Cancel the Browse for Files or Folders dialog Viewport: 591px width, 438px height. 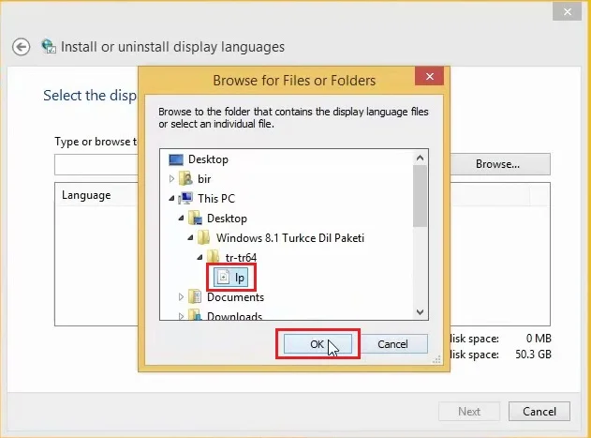(x=392, y=344)
